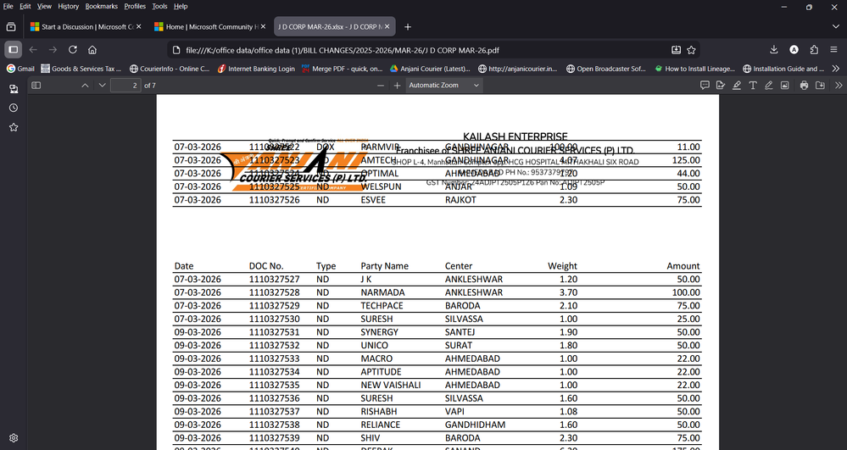Open the Automatic Zoom dropdown

(443, 86)
